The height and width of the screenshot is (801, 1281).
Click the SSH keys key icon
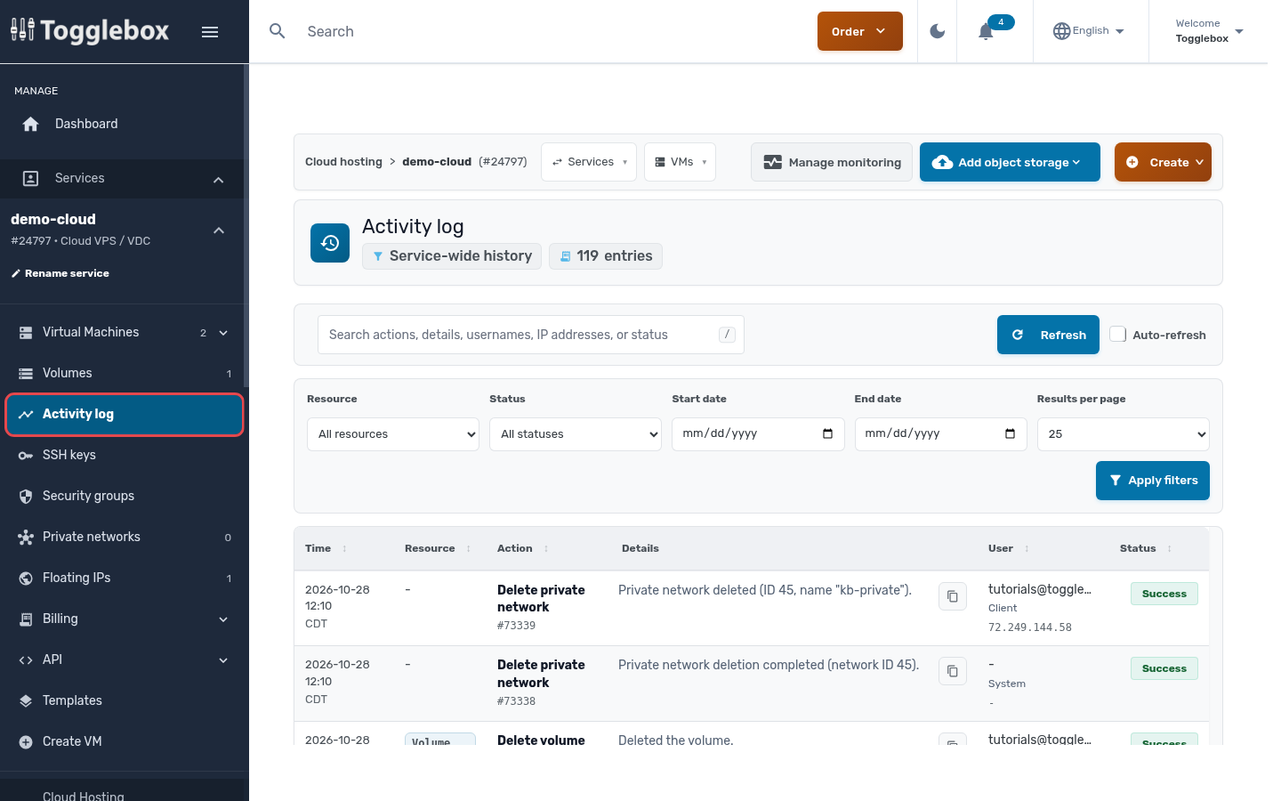(x=26, y=455)
